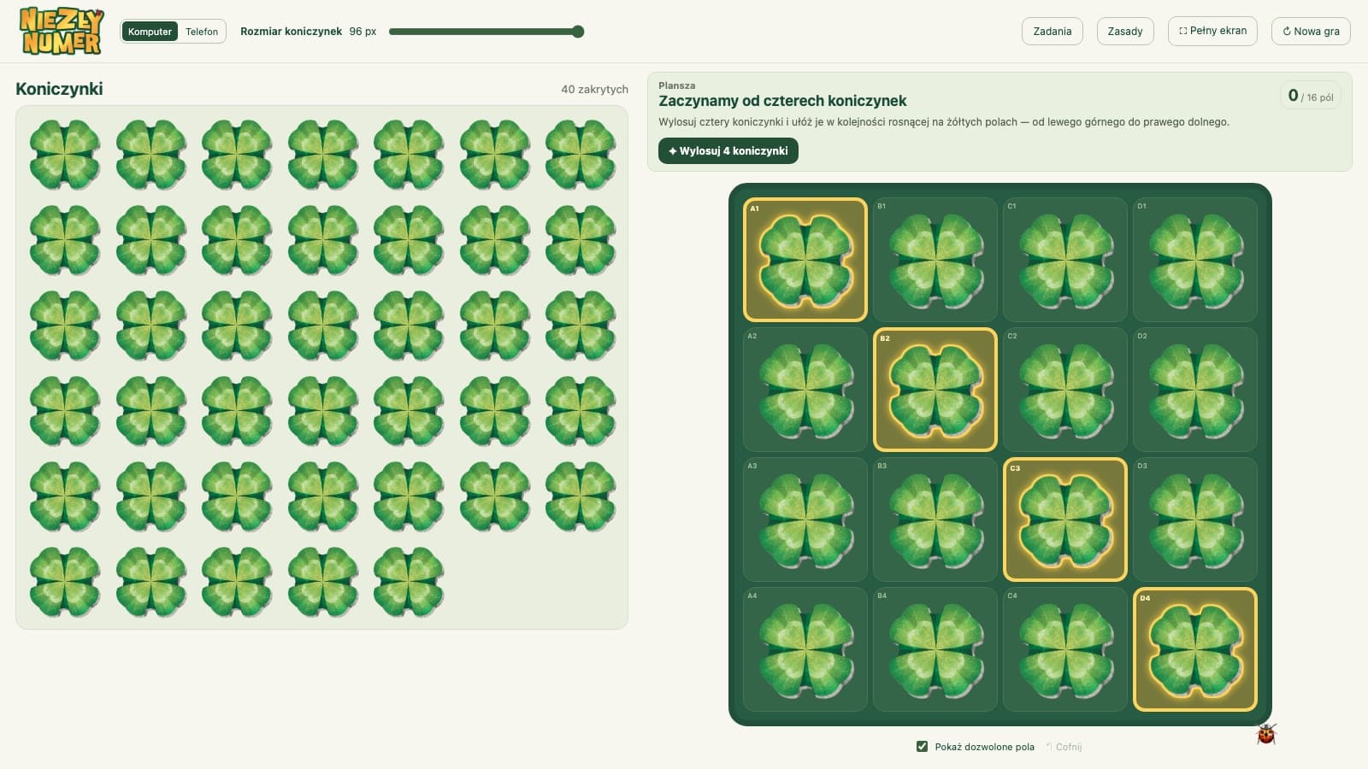Click the clover in cell B4
The width and height of the screenshot is (1368, 769).
(935, 649)
